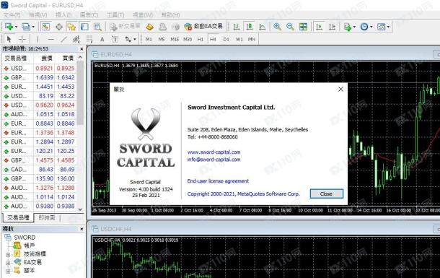
Task: Open the 插入(I) menu
Action: (63, 14)
